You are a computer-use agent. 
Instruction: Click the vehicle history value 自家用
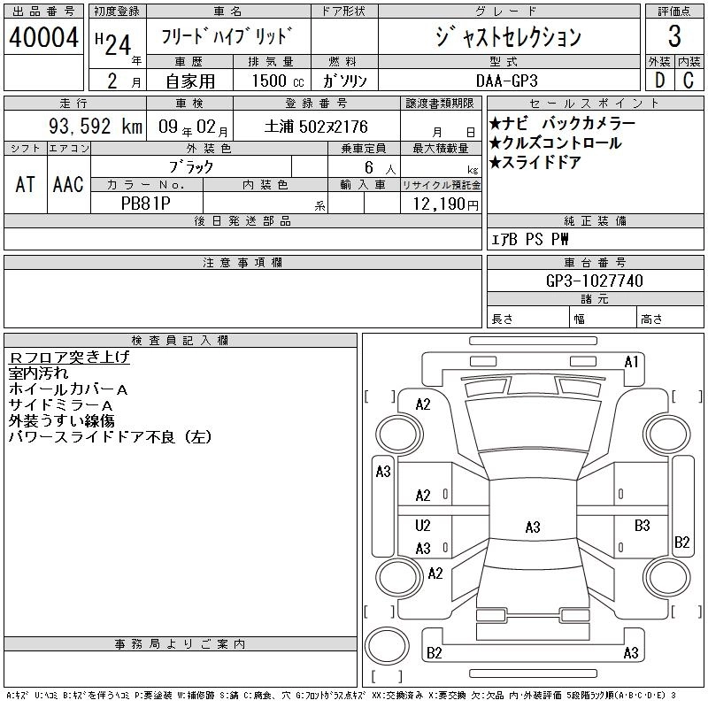coord(190,81)
